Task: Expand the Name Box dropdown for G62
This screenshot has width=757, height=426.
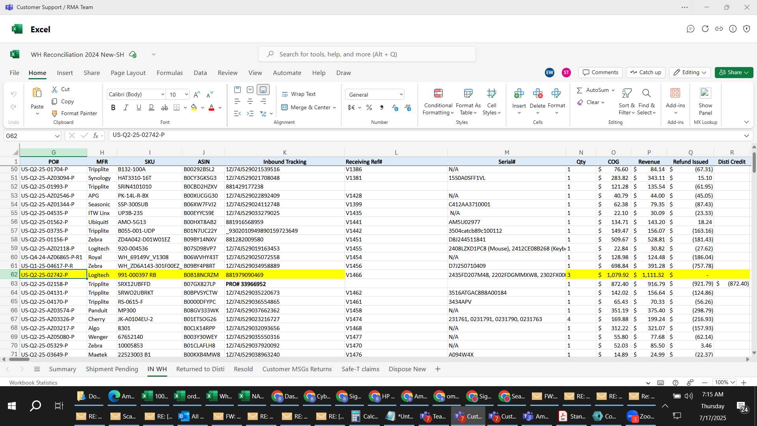Action: (57, 136)
